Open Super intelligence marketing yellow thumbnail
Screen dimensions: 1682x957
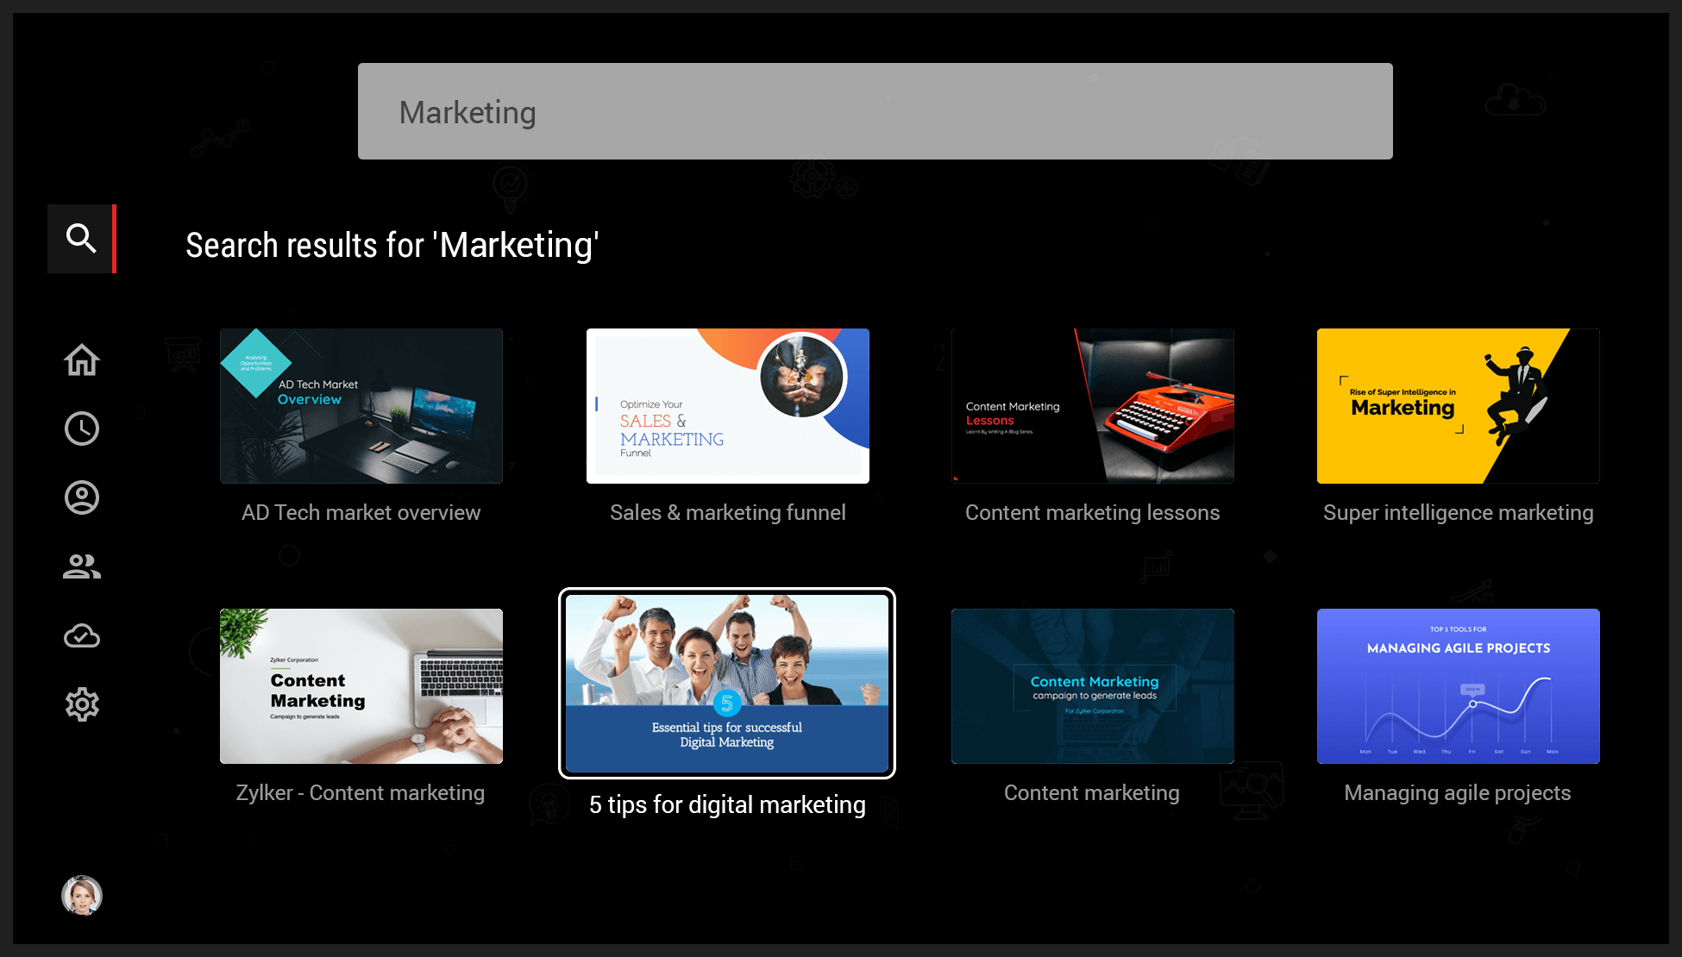1458,405
